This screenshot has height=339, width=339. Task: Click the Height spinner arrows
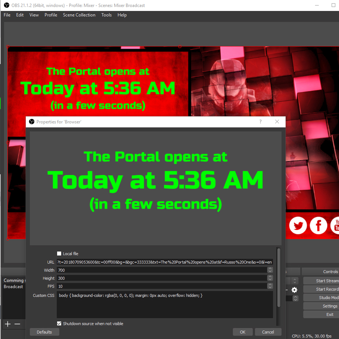pyautogui.click(x=270, y=278)
